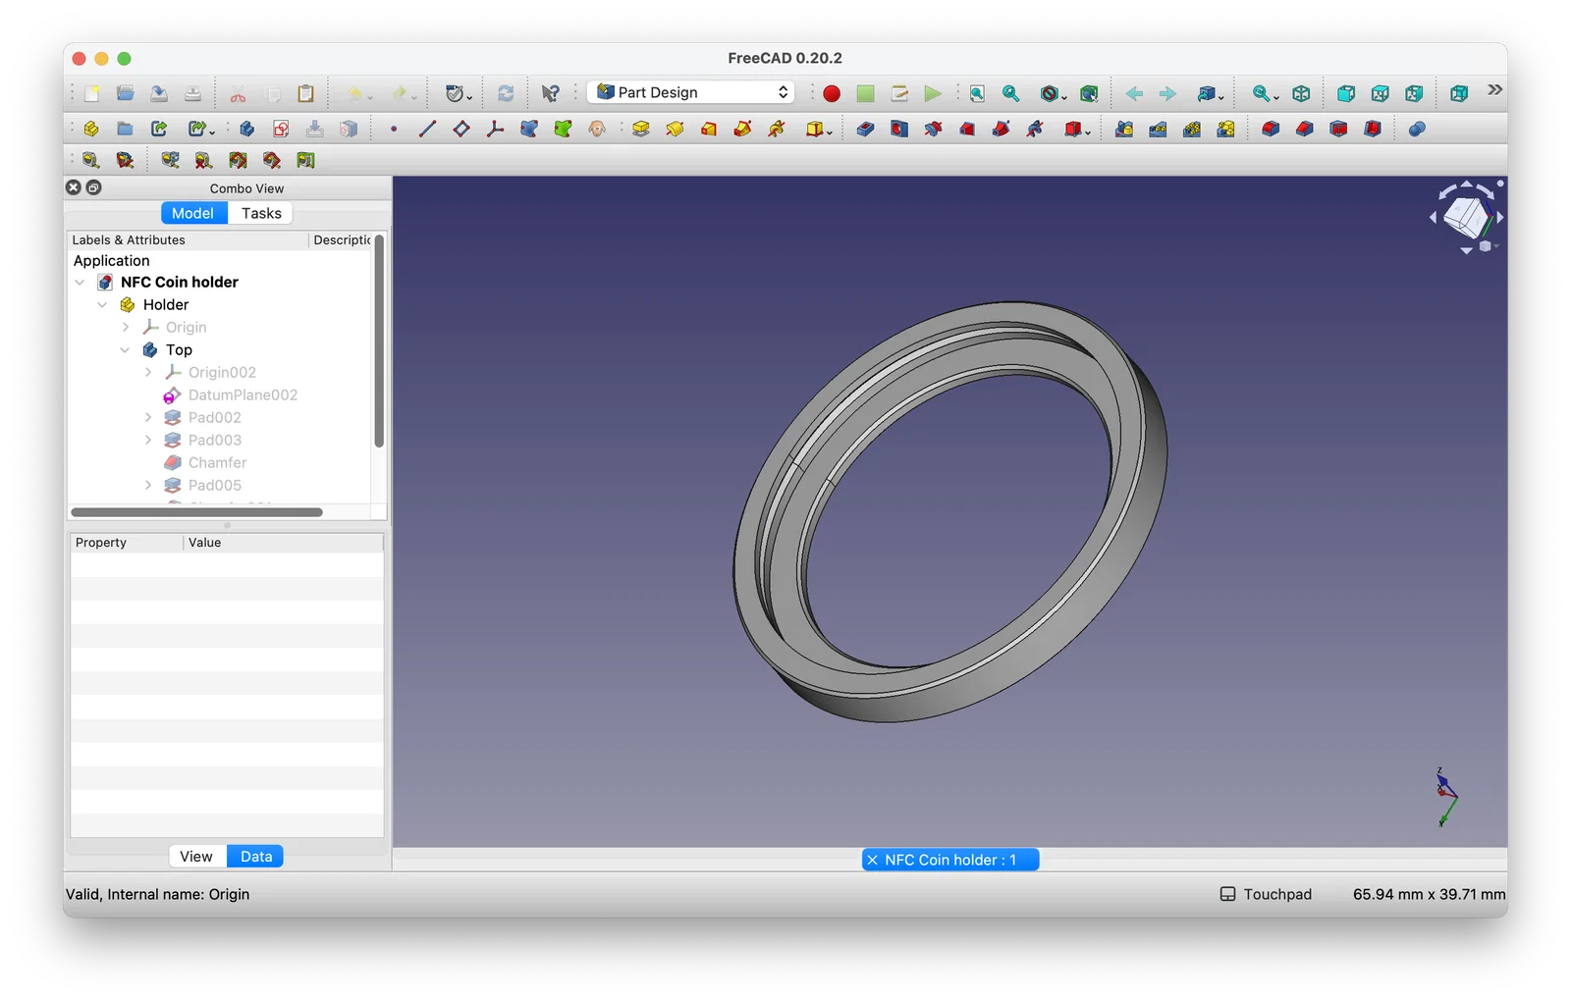Run the macro with the green play icon
The height and width of the screenshot is (1001, 1571).
click(x=932, y=93)
